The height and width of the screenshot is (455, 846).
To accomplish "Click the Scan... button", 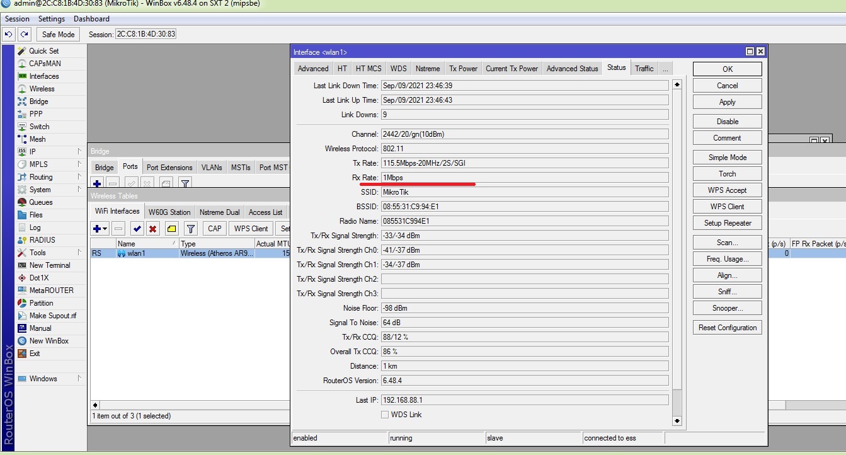I will 728,243.
